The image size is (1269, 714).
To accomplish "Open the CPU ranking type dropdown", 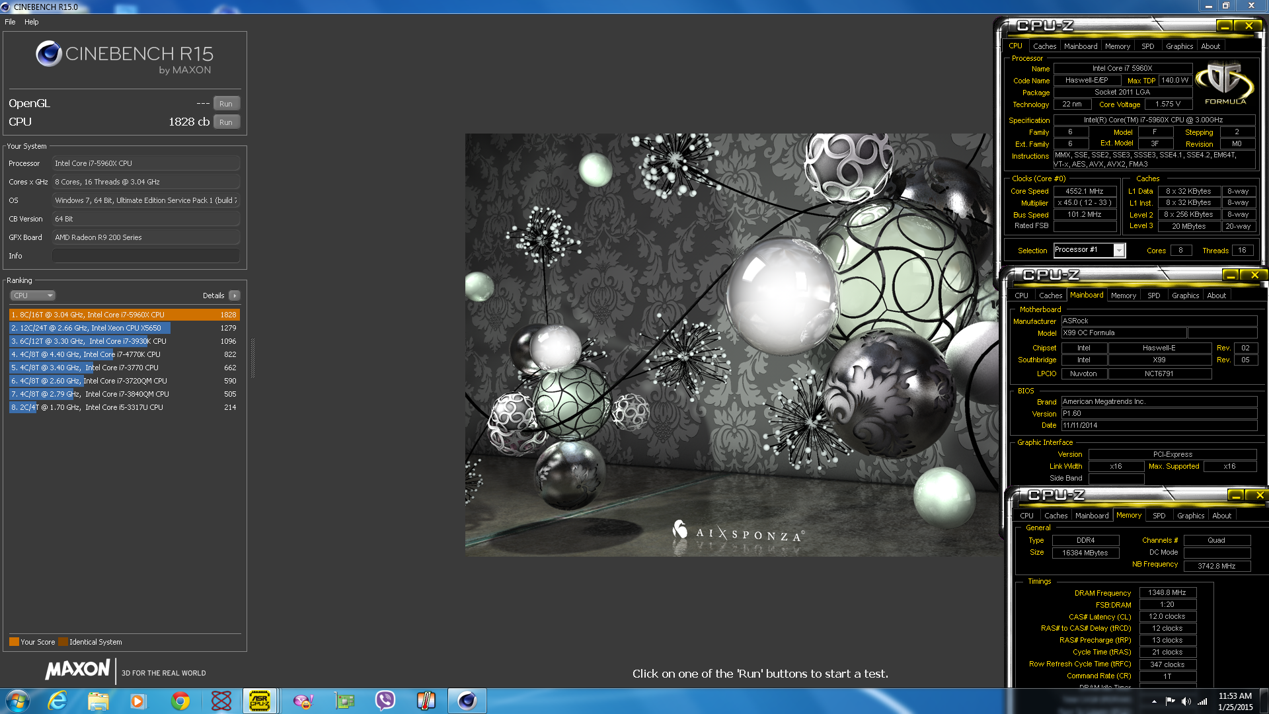I will [32, 296].
